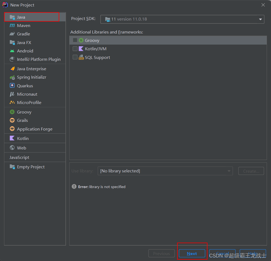The width and height of the screenshot is (271, 261).
Task: Click the 'Java FX' list entry
Action: tap(35, 42)
